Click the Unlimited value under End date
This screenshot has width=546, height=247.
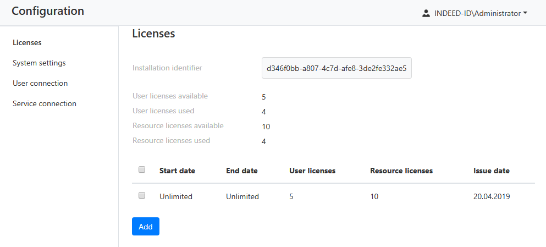tap(242, 196)
